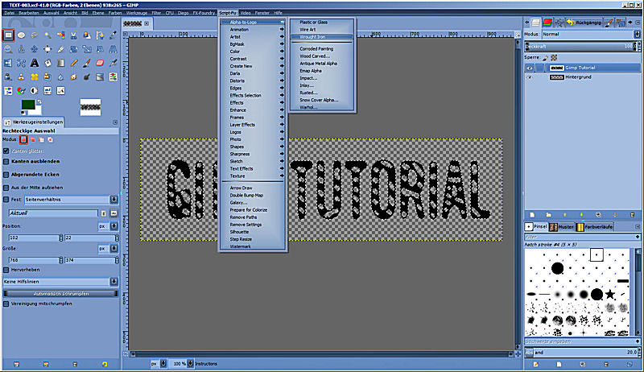Create a new layer with bottom-left layers button
Image resolution: width=644 pixels, height=372 pixels.
(x=532, y=215)
